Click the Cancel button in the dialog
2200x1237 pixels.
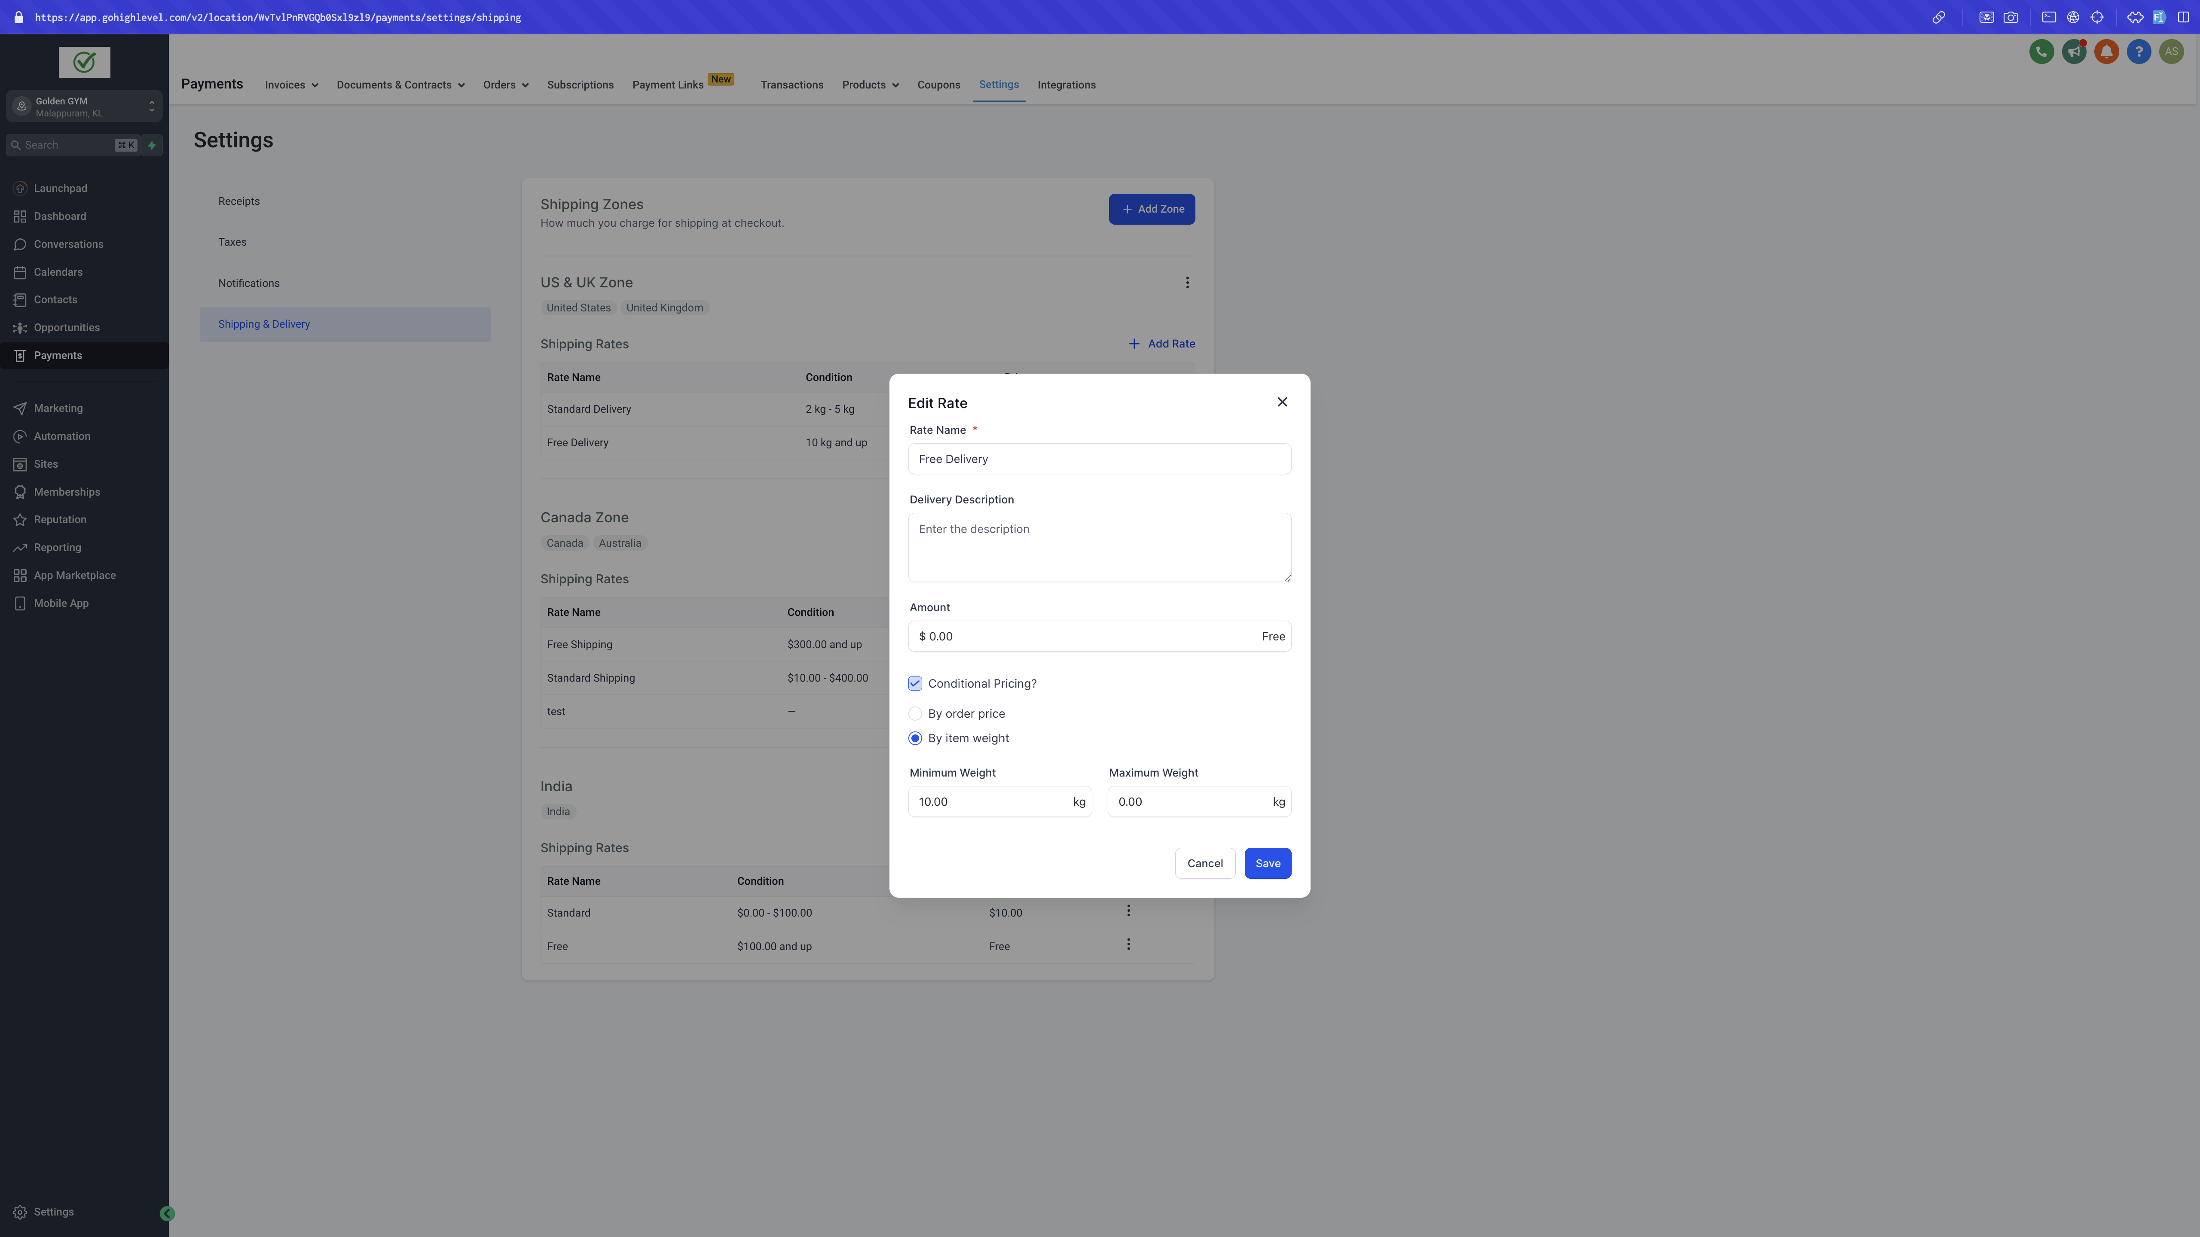(x=1204, y=863)
